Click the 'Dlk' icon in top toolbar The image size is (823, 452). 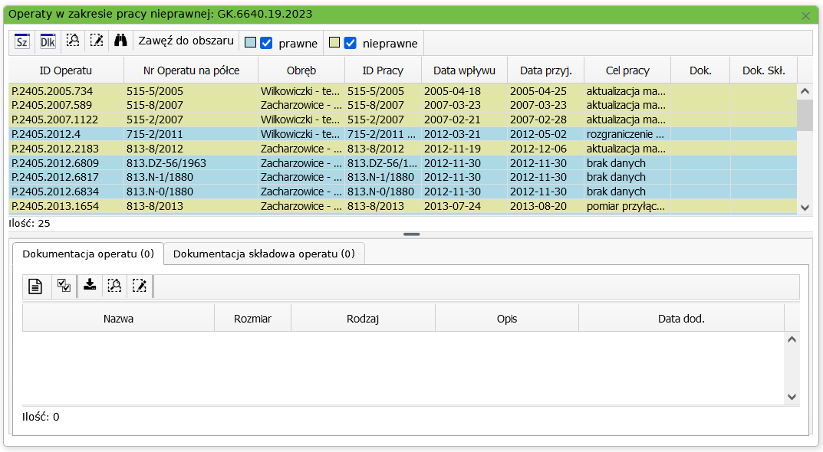click(x=48, y=42)
